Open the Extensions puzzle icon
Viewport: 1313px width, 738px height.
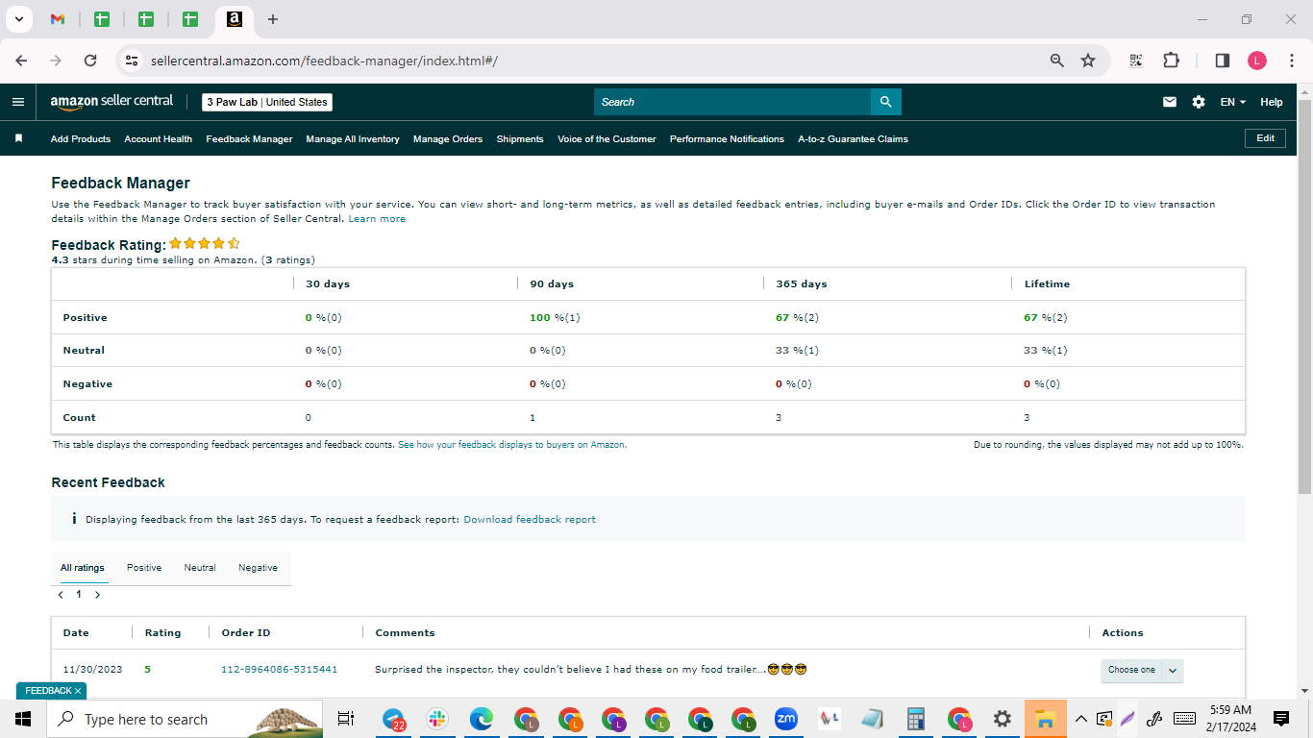(1171, 61)
